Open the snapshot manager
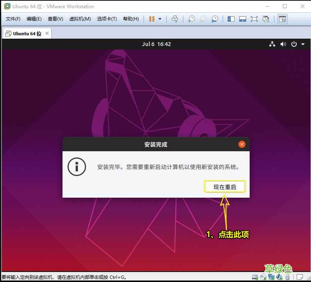311x282 pixels. click(215, 19)
